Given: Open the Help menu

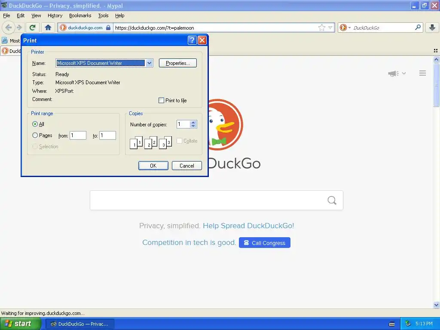Looking at the screenshot, I should click(119, 15).
